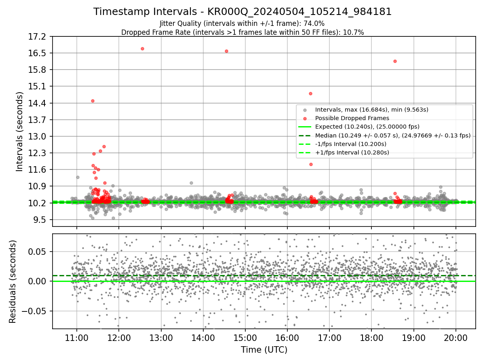The image size is (485, 364).
Task: Click the Dropped Frame Rate 10.7% subtitle
Action: pos(242,32)
